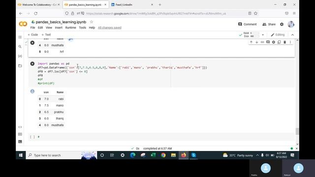Image resolution: width=315 pixels, height=177 pixels.
Task: Open the terminal icon in sidebar
Action: tap(20, 142)
